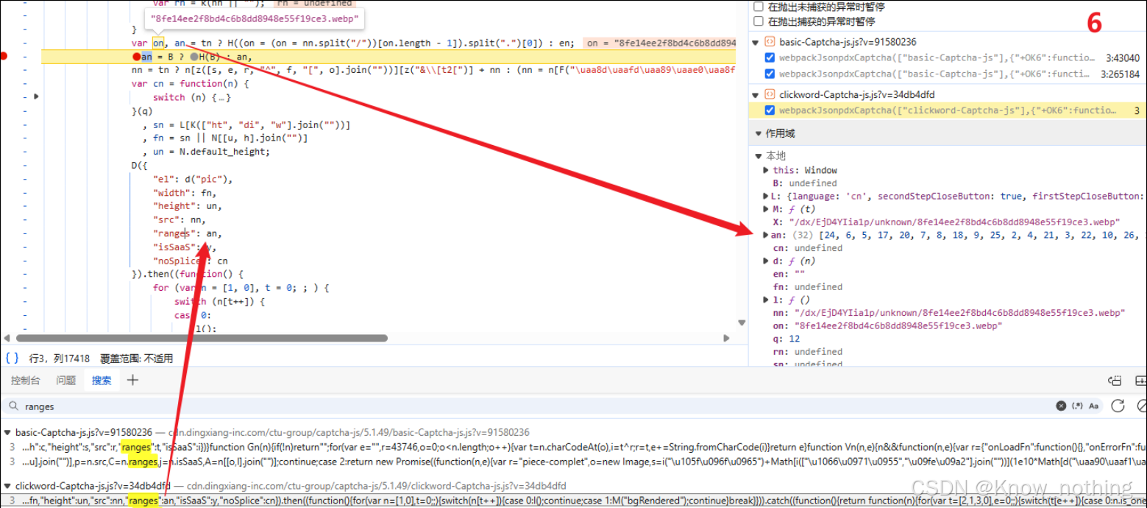1147x508 pixels.
Task: Expand the M function variable
Action: [x=767, y=209]
